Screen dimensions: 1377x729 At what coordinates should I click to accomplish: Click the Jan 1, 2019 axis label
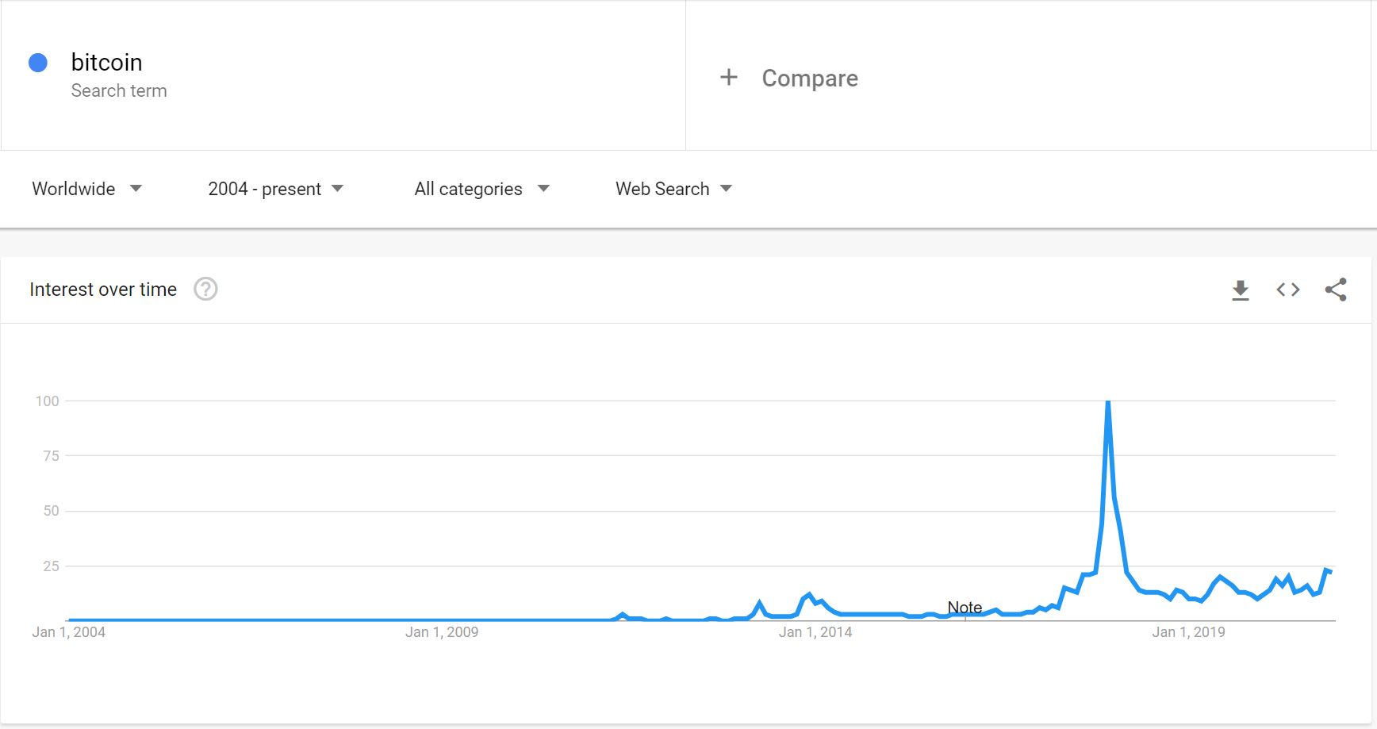(x=1188, y=632)
